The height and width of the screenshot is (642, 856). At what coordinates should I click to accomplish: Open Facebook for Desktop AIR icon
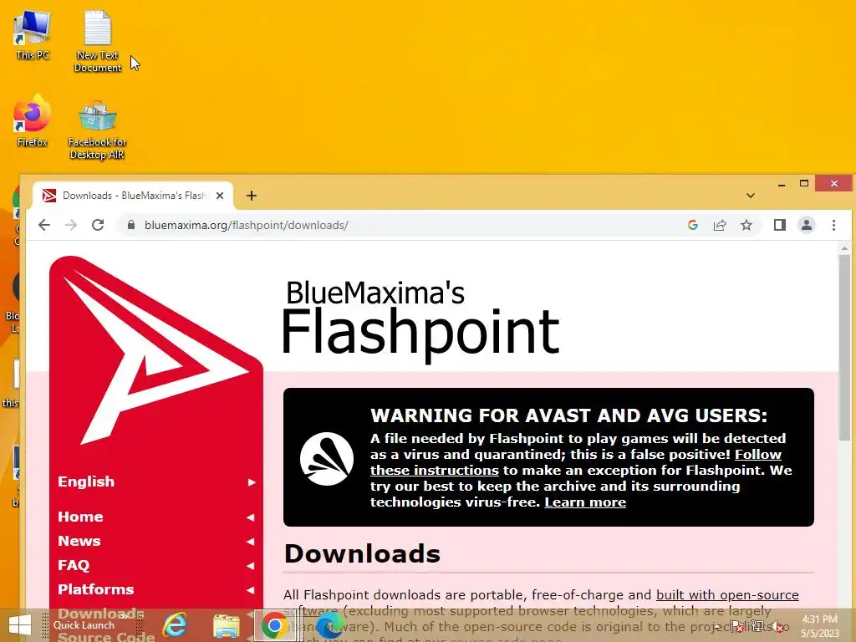98,130
